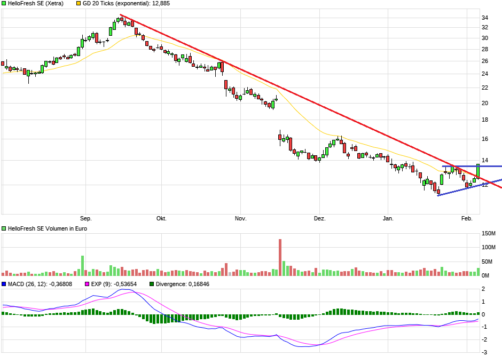Click the tallest red volume bar in November
502x356 pixels.
tap(280, 257)
